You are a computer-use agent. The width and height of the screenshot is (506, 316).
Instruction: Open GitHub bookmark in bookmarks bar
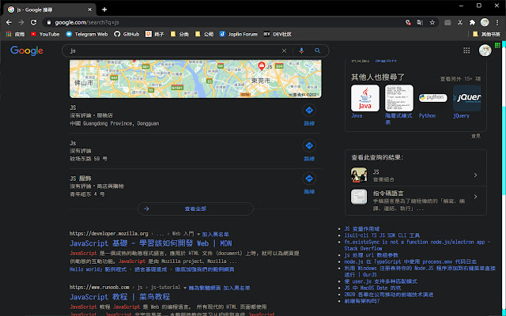pyautogui.click(x=127, y=35)
